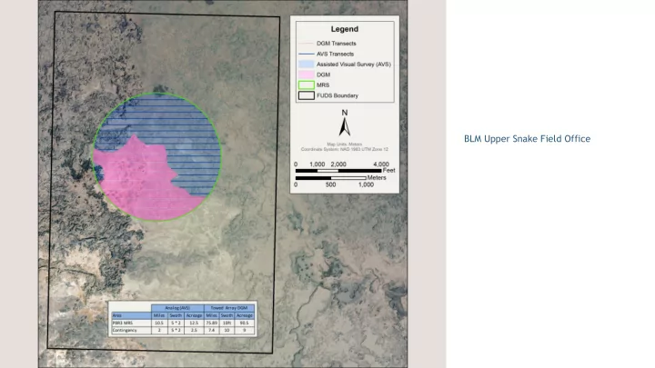655x368 pixels.
Task: Click the blue AVS Transects line symbol
Action: 307,54
